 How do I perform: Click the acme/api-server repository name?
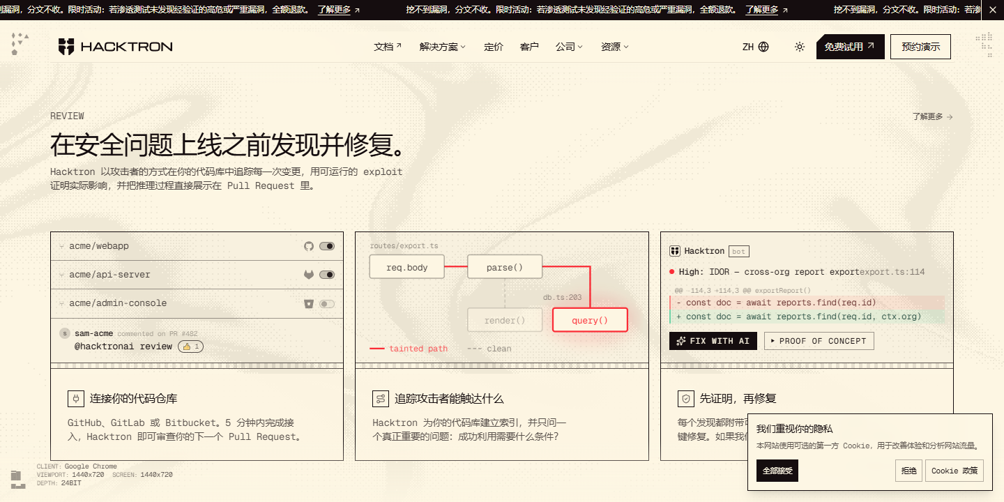[109, 275]
